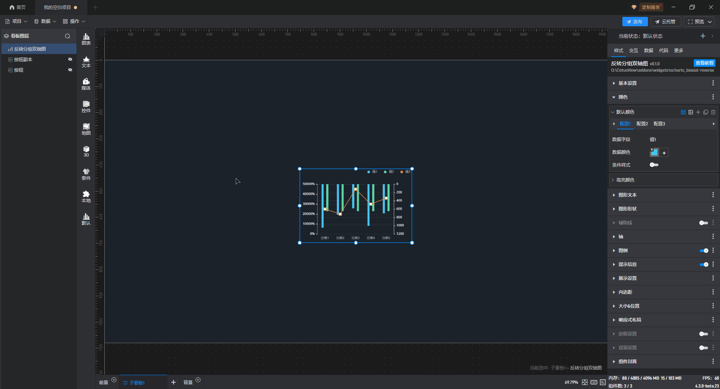Click the 发布 publish button
The width and height of the screenshot is (720, 389).
(634, 22)
